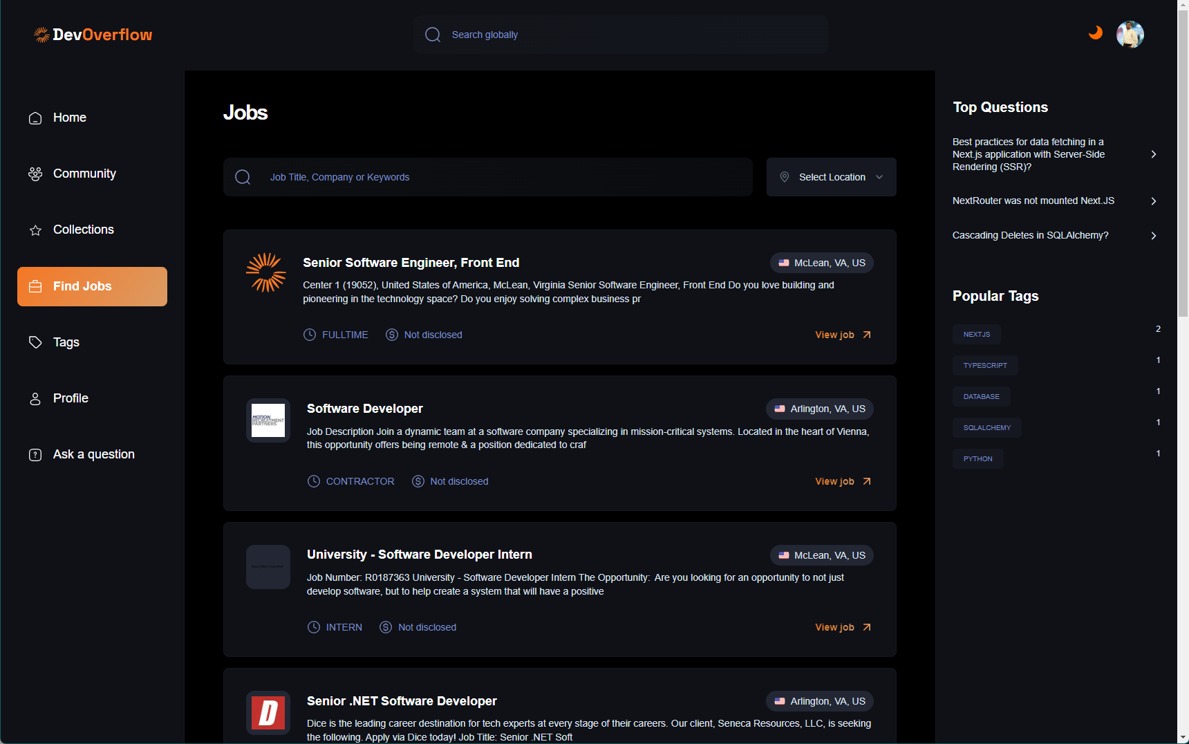
Task: Open the Software Developer job title
Action: click(365, 409)
